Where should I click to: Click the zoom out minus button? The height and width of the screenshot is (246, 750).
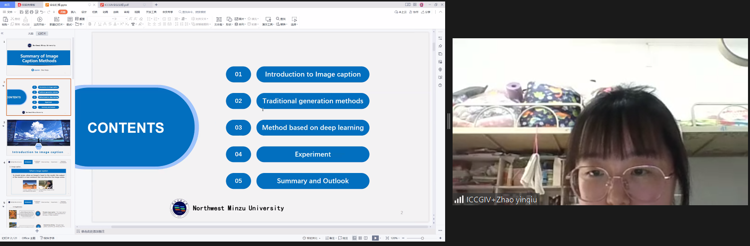click(x=403, y=238)
